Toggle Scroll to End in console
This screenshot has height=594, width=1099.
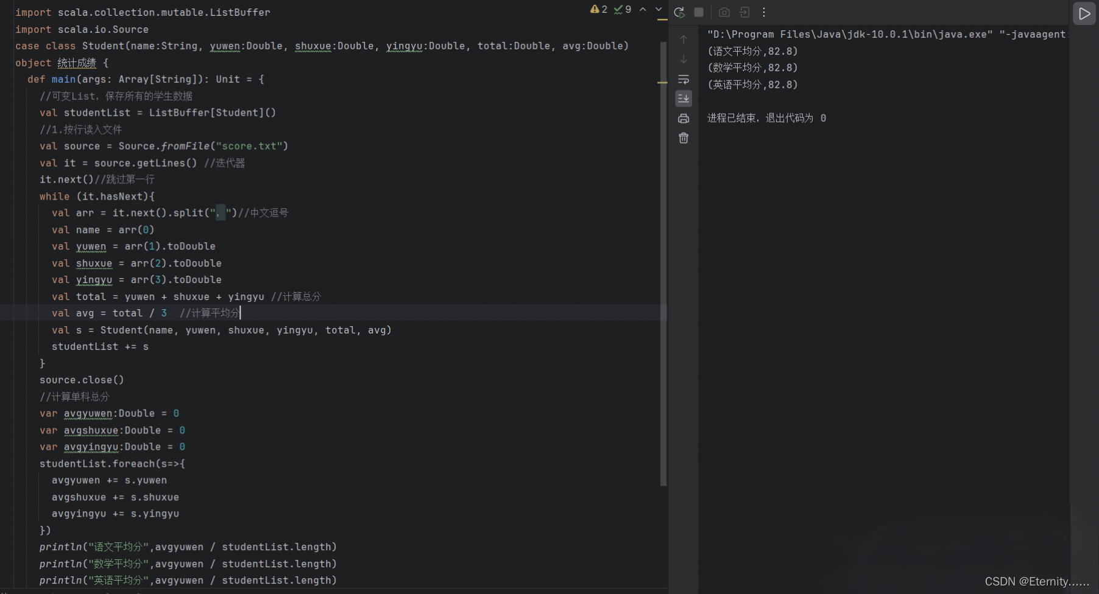pyautogui.click(x=684, y=99)
